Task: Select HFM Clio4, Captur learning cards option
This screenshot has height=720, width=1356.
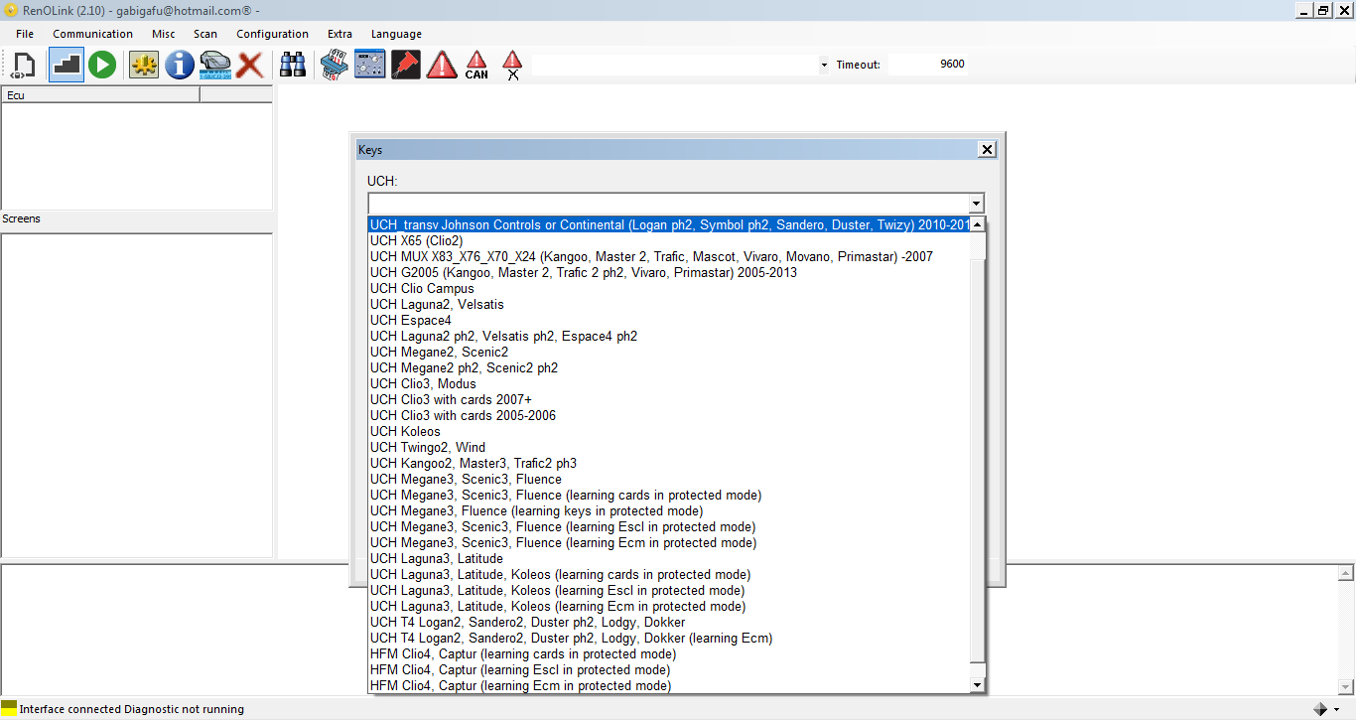Action: [669, 653]
